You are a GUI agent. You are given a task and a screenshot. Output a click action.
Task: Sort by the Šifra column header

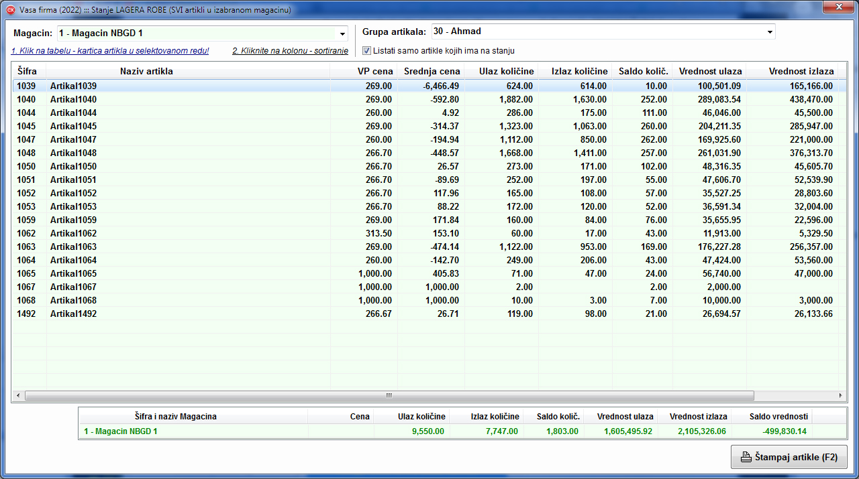[29, 71]
